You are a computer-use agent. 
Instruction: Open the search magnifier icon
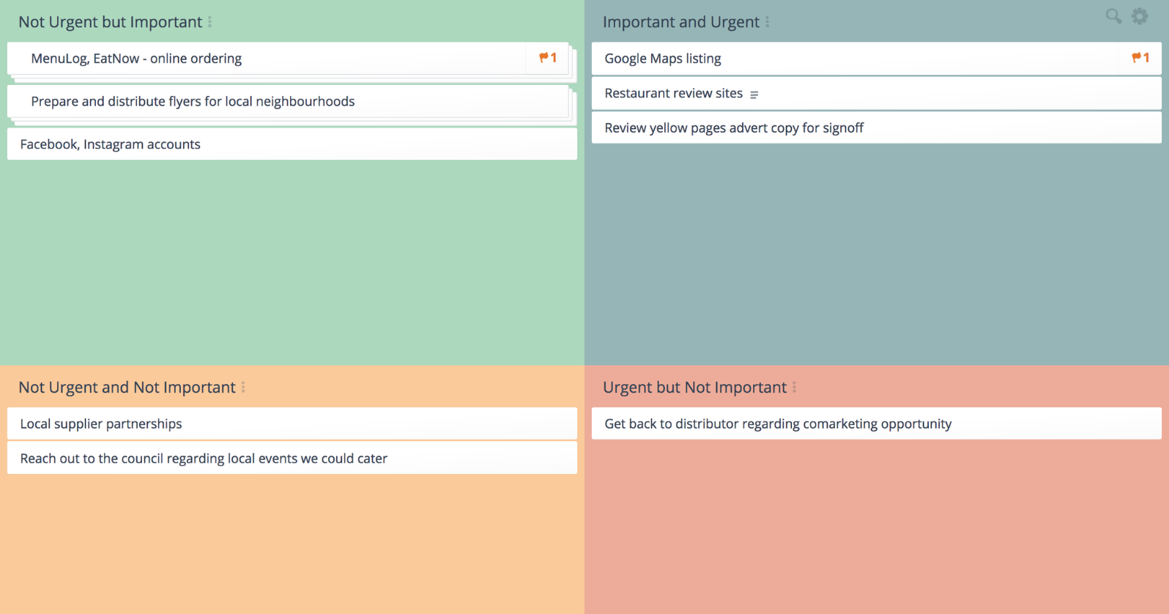1113,16
